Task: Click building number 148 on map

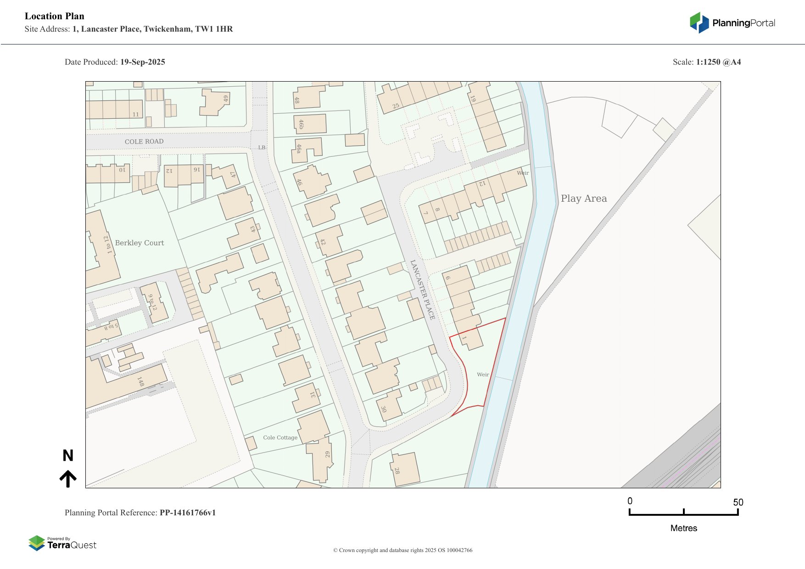Action: pos(140,381)
